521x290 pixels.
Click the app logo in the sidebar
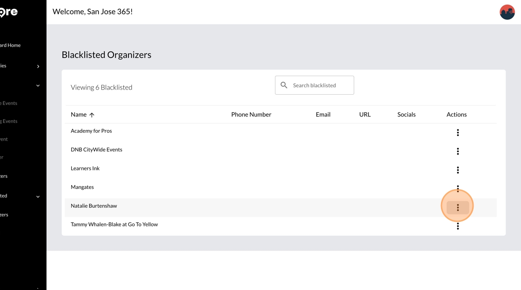pyautogui.click(x=8, y=12)
